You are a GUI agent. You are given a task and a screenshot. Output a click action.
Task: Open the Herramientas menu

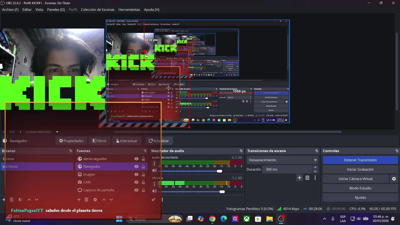[x=129, y=10]
